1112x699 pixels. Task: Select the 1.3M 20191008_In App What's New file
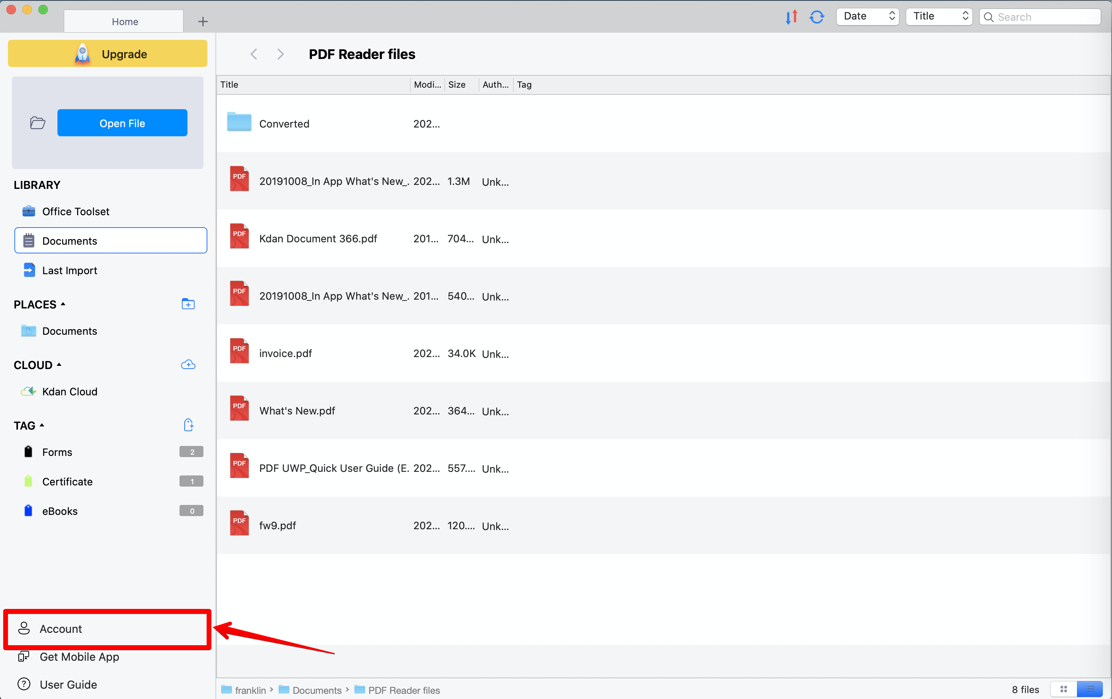664,181
